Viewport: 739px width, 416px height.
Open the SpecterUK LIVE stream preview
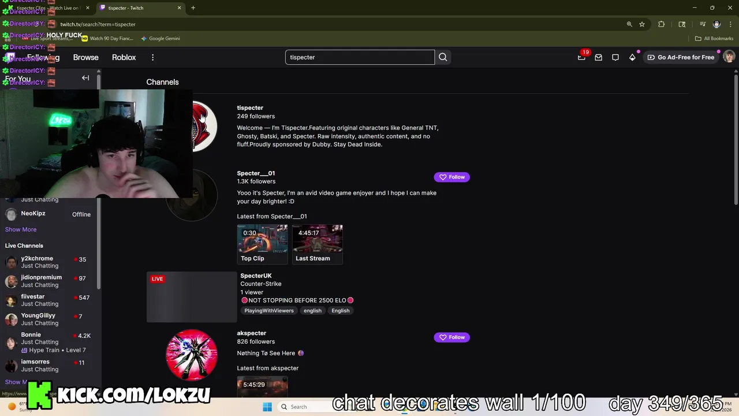pos(192,297)
